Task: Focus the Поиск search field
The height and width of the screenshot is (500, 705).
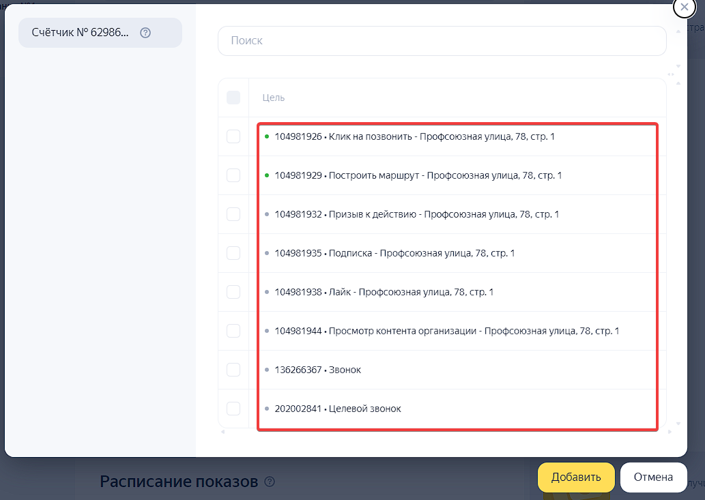Action: pos(442,41)
